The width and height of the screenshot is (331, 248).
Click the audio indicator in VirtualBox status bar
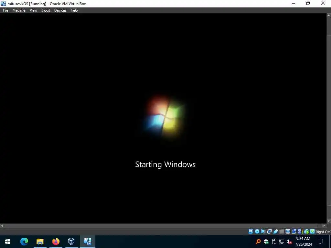pos(263,231)
